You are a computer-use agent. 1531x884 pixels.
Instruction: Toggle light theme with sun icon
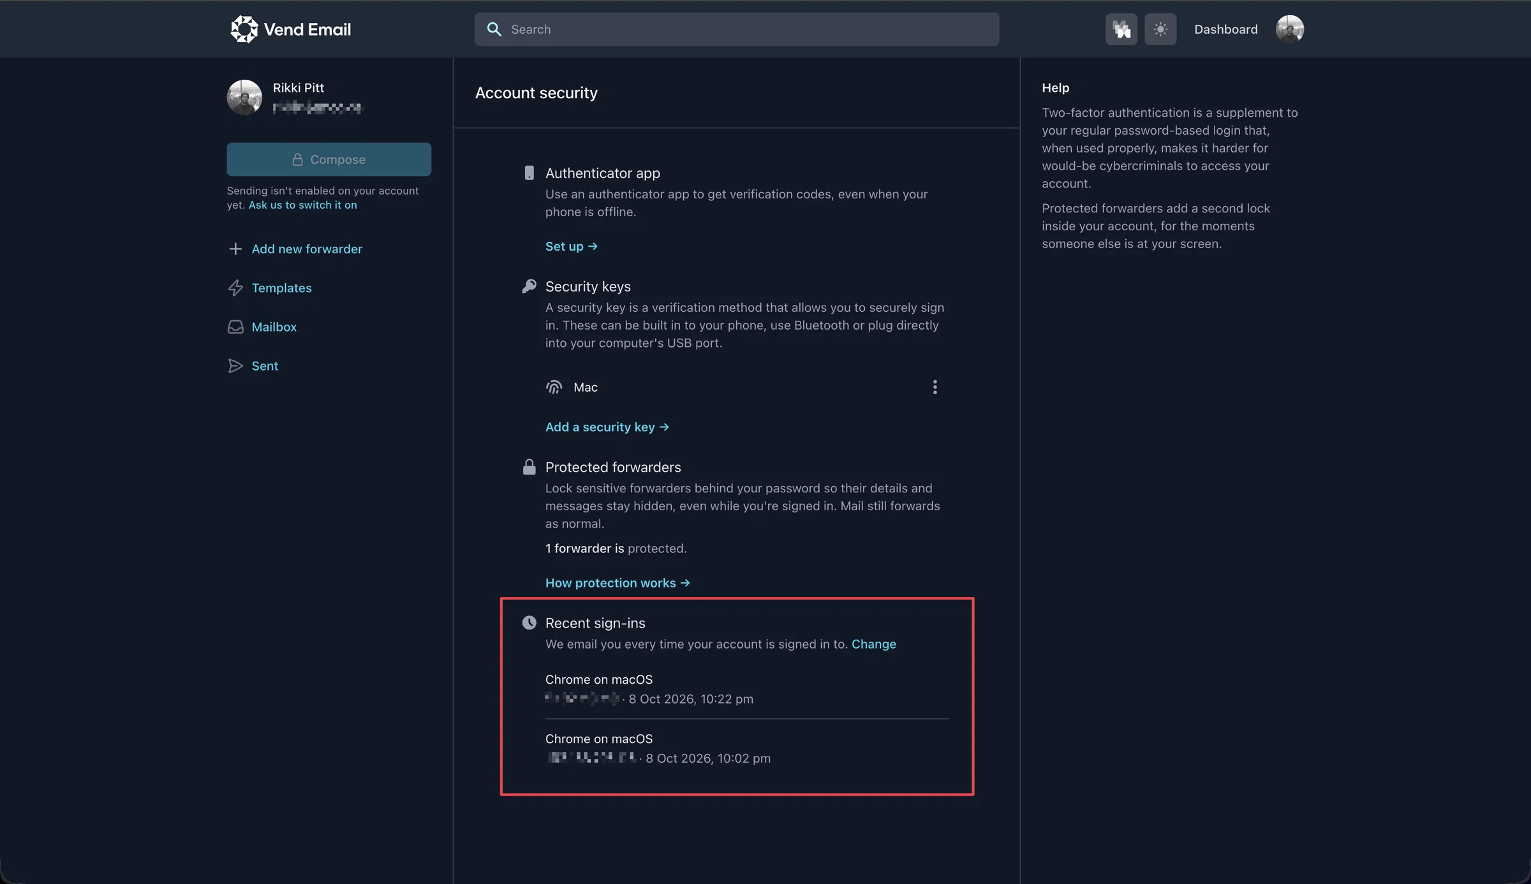point(1160,29)
